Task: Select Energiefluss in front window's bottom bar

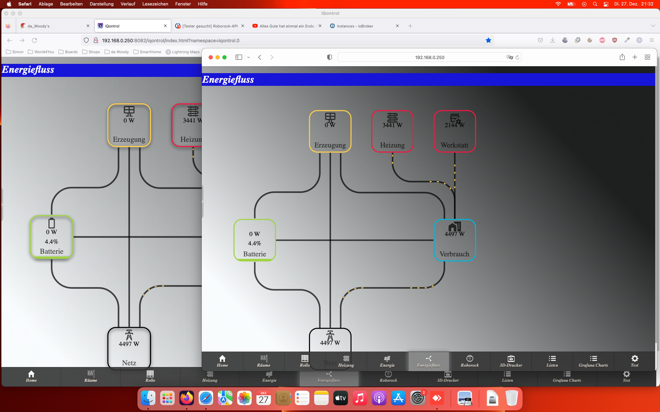Action: [429, 361]
